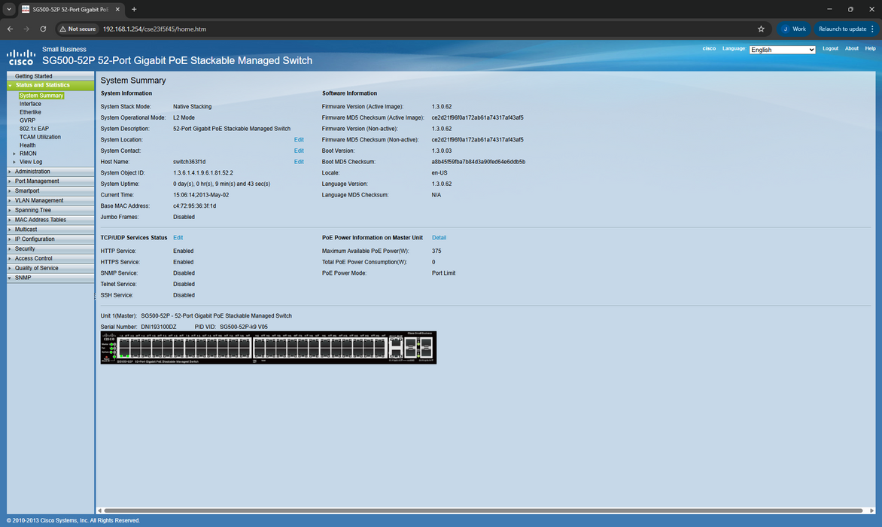Screen dimensions: 882x527
Task: Open Health in sidebar
Action: tap(28, 145)
